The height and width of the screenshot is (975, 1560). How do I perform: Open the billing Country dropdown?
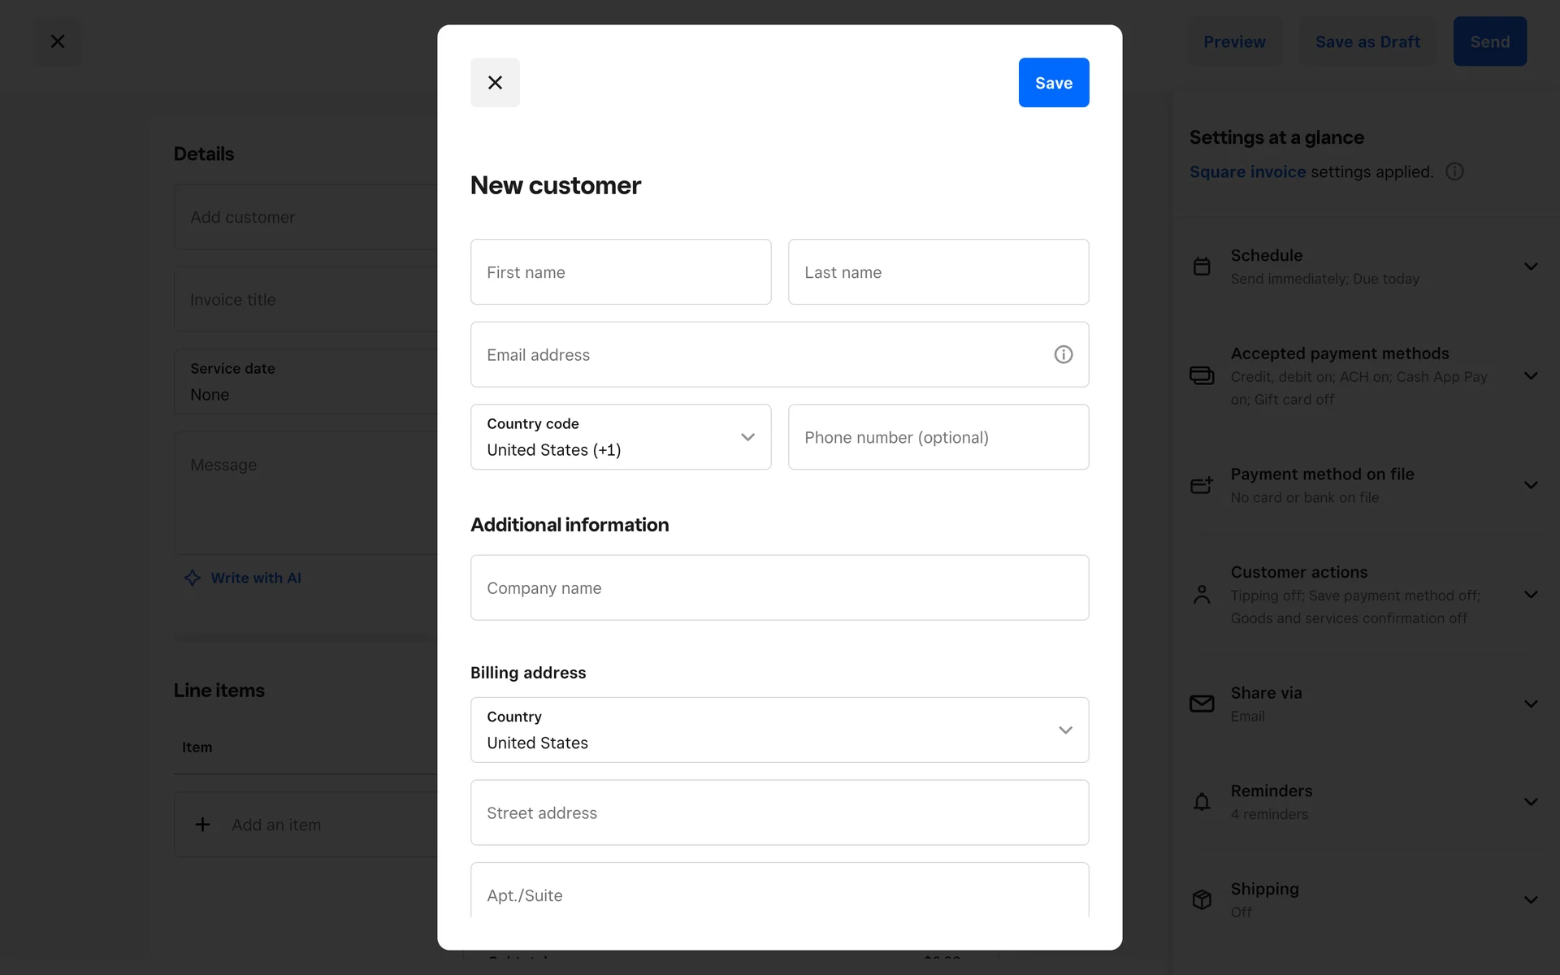tap(779, 730)
